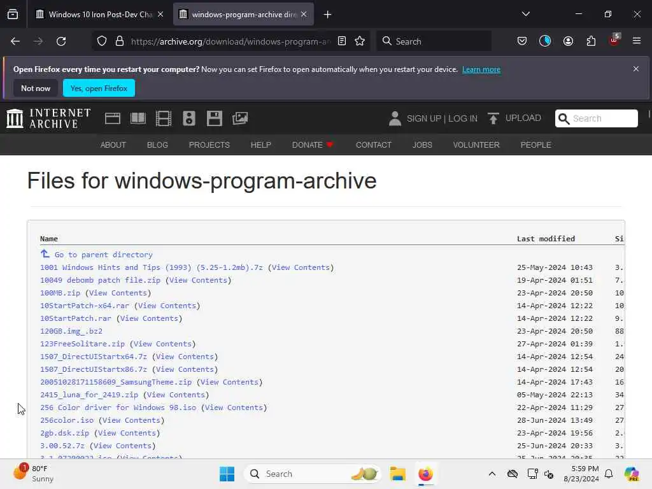Click taskbar Search box
The image size is (652, 489).
point(313,474)
